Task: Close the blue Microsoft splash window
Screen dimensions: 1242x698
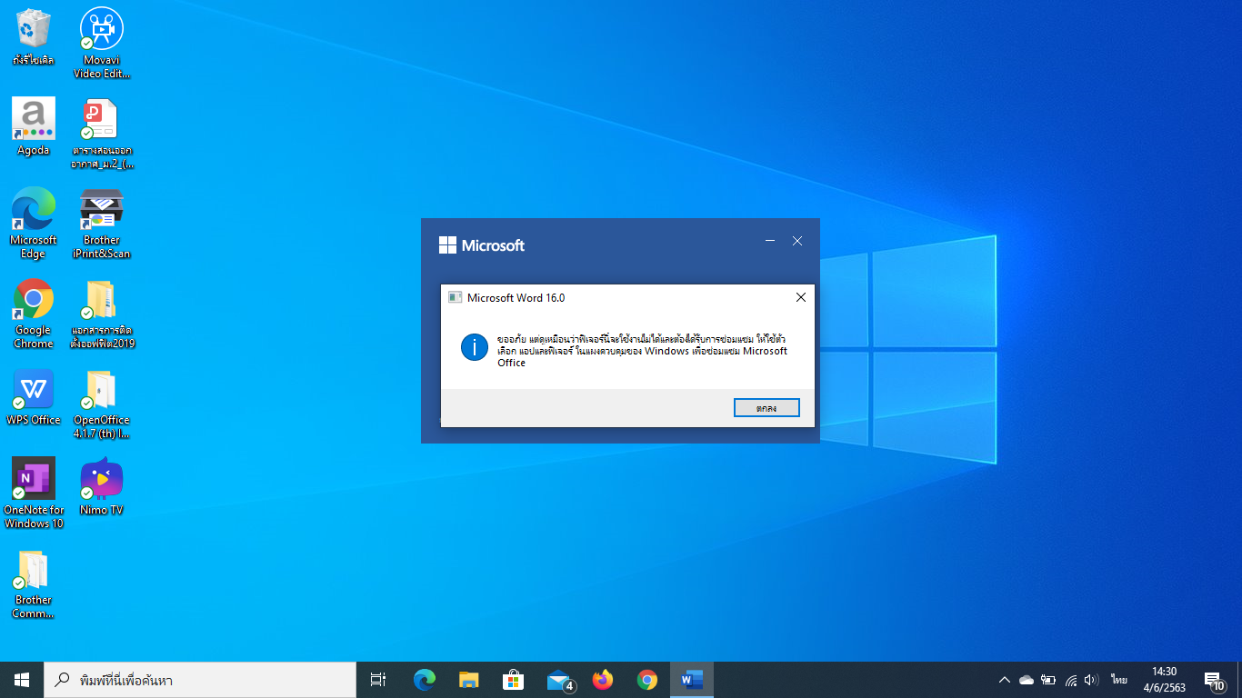Action: pyautogui.click(x=797, y=241)
